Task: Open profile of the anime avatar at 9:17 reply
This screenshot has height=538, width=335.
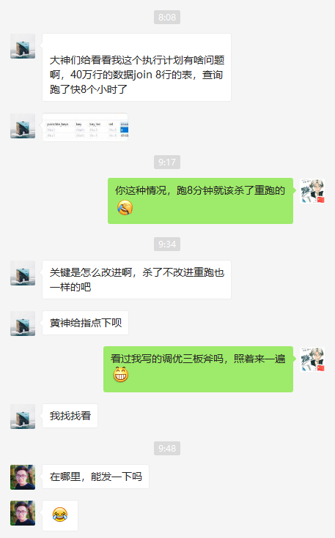Action: pyautogui.click(x=312, y=191)
